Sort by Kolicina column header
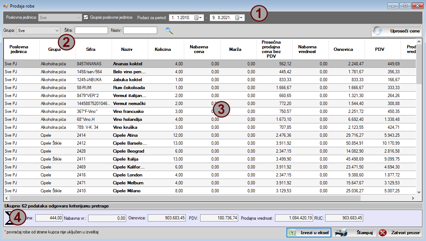The height and width of the screenshot is (241, 426). tap(166, 49)
